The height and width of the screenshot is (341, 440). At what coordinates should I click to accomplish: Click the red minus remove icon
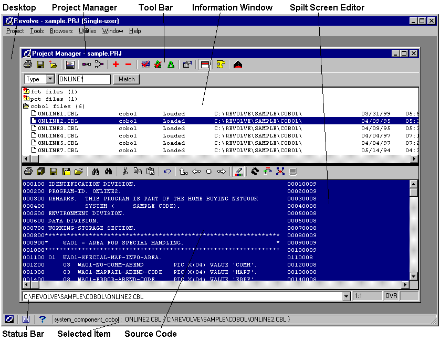[x=128, y=65]
